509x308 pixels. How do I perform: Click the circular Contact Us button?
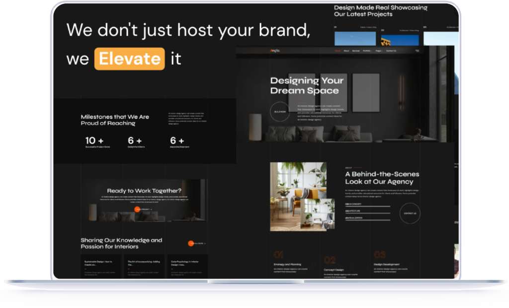410,213
